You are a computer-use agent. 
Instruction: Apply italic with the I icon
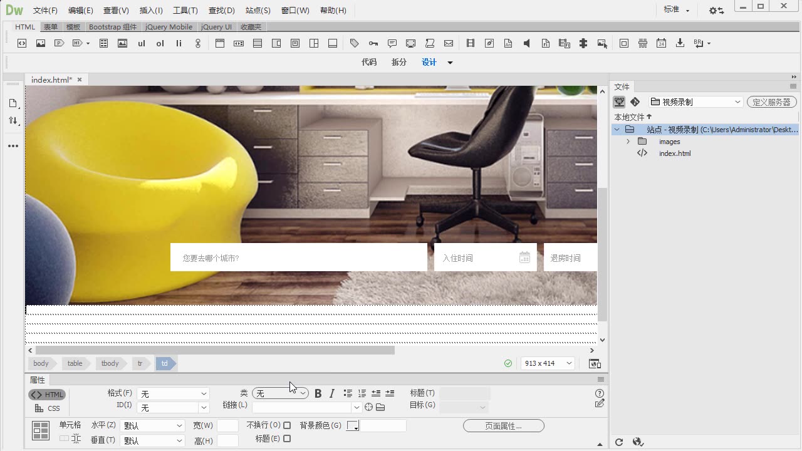332,393
